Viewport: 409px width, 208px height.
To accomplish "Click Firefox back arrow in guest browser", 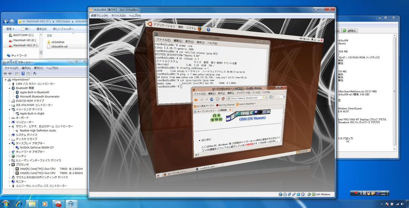I will [x=195, y=100].
